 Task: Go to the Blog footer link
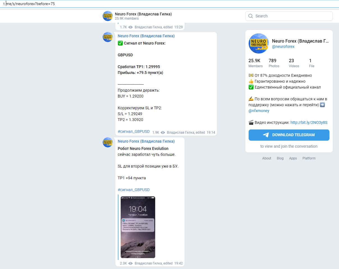pyautogui.click(x=280, y=158)
